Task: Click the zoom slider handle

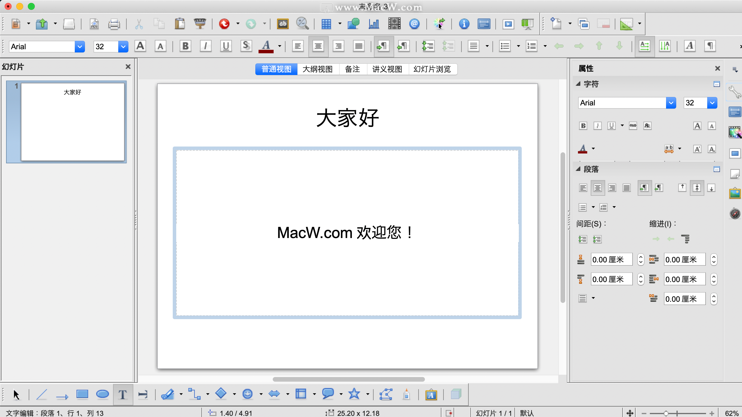Action: [x=666, y=413]
